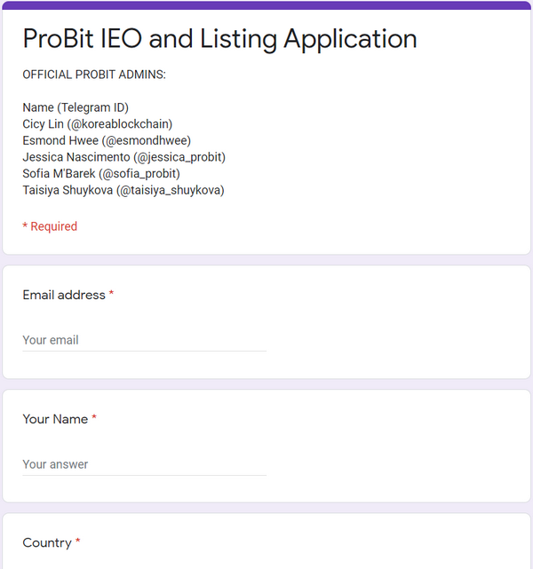Click the 'Email address' question label
Viewport: 533px width, 569px height.
pyautogui.click(x=64, y=295)
